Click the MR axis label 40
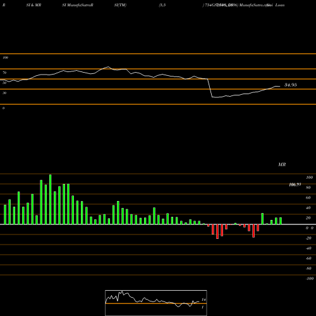316x316 pixels. tap(308, 208)
